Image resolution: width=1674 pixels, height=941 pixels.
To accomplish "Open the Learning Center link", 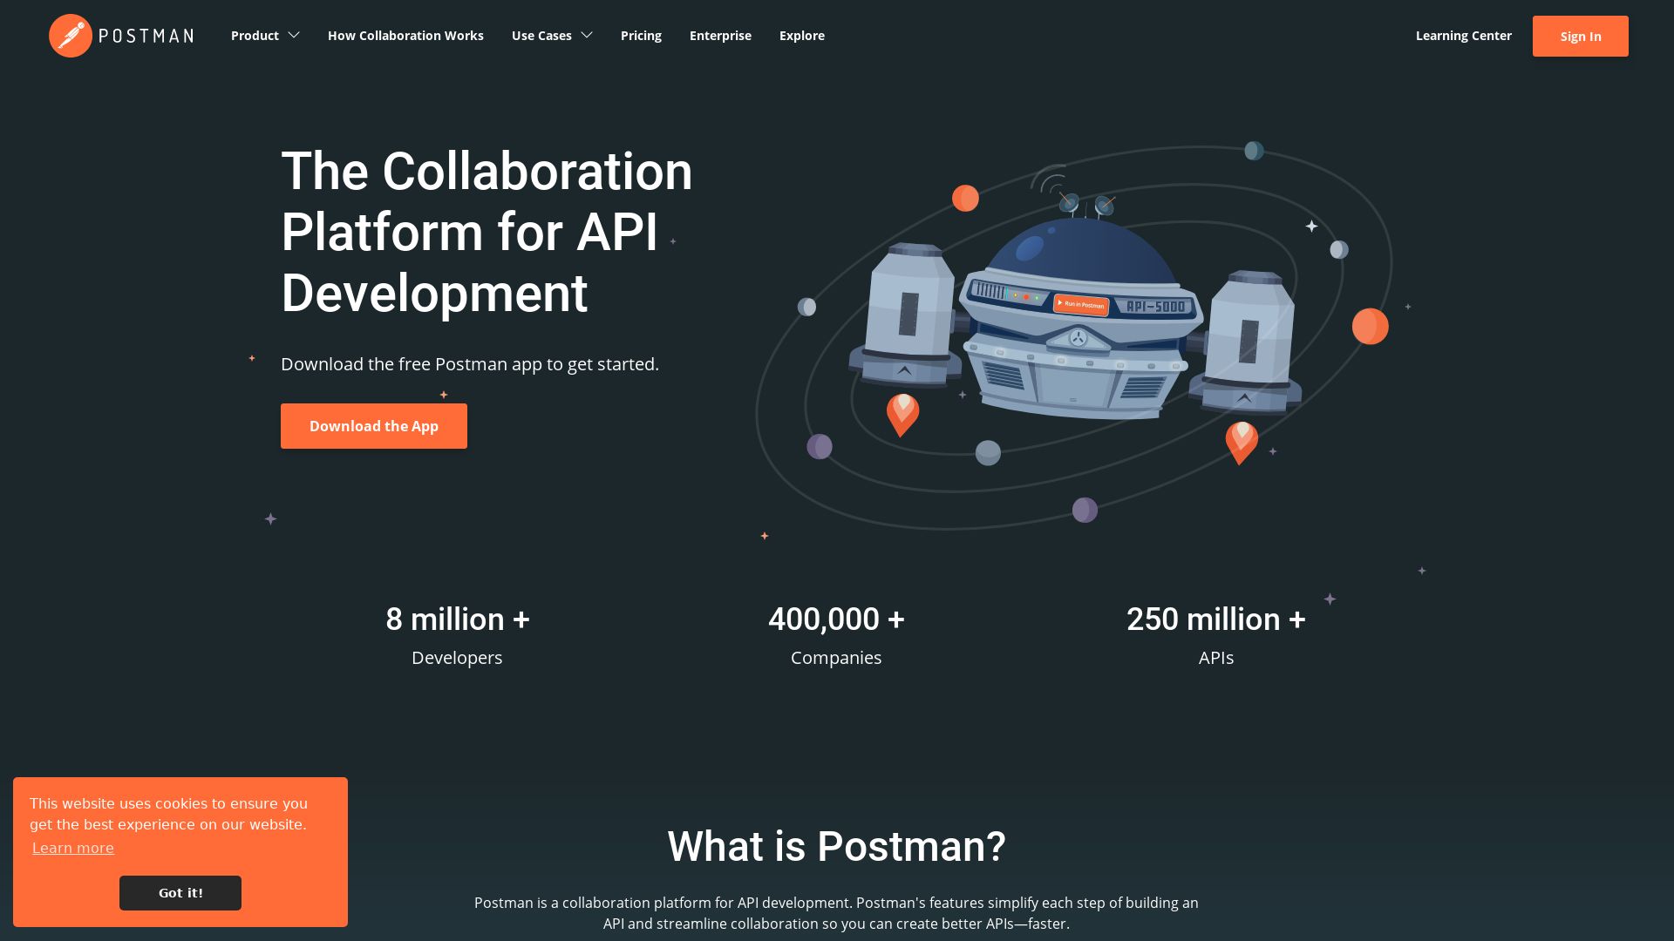I will (x=1463, y=36).
